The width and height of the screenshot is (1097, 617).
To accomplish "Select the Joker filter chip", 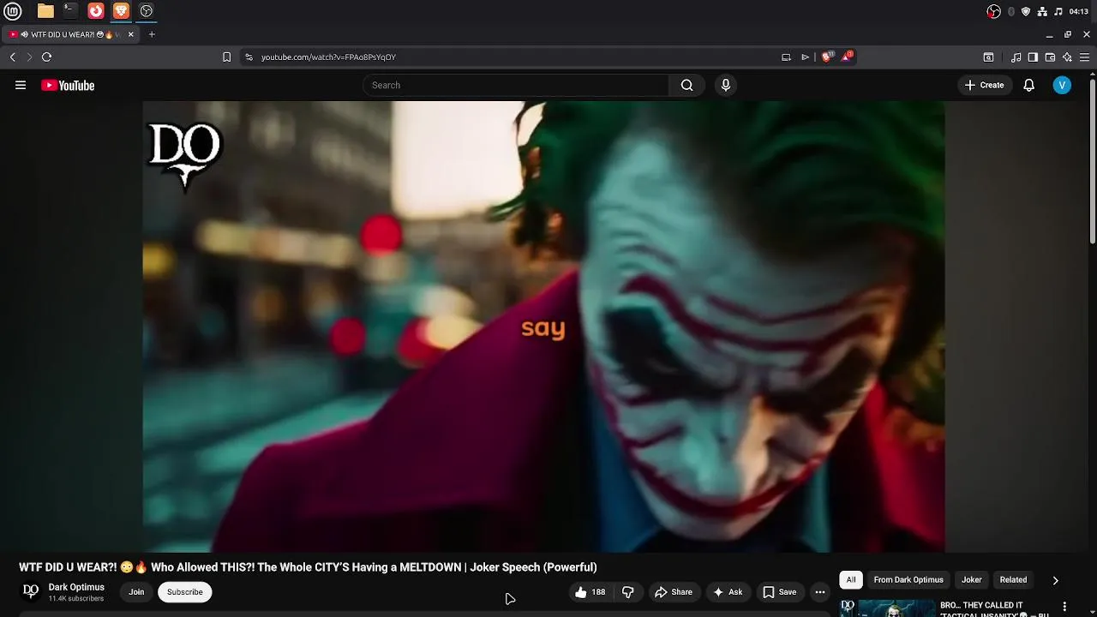I will point(972,580).
